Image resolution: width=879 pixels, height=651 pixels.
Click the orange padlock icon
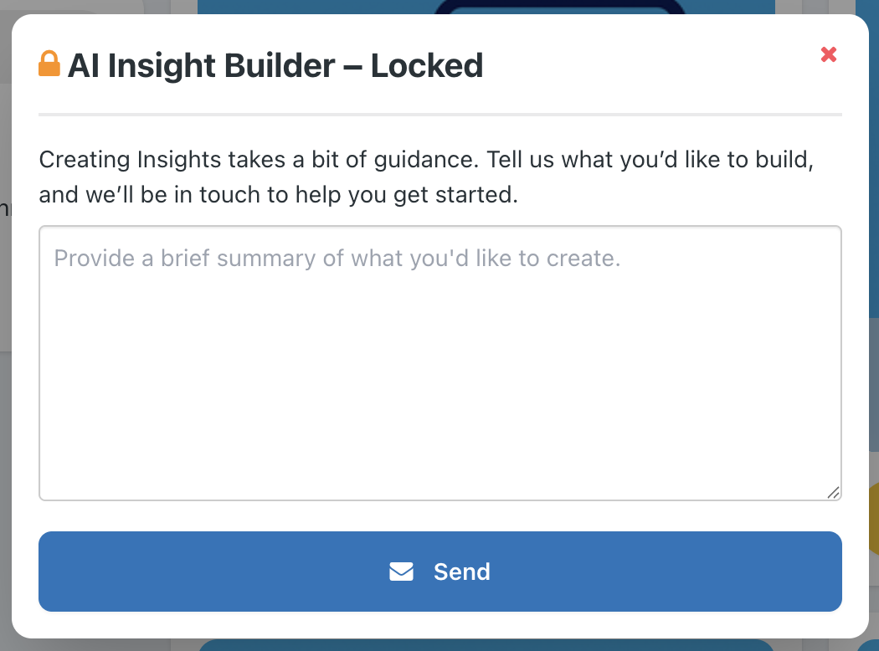pos(49,64)
